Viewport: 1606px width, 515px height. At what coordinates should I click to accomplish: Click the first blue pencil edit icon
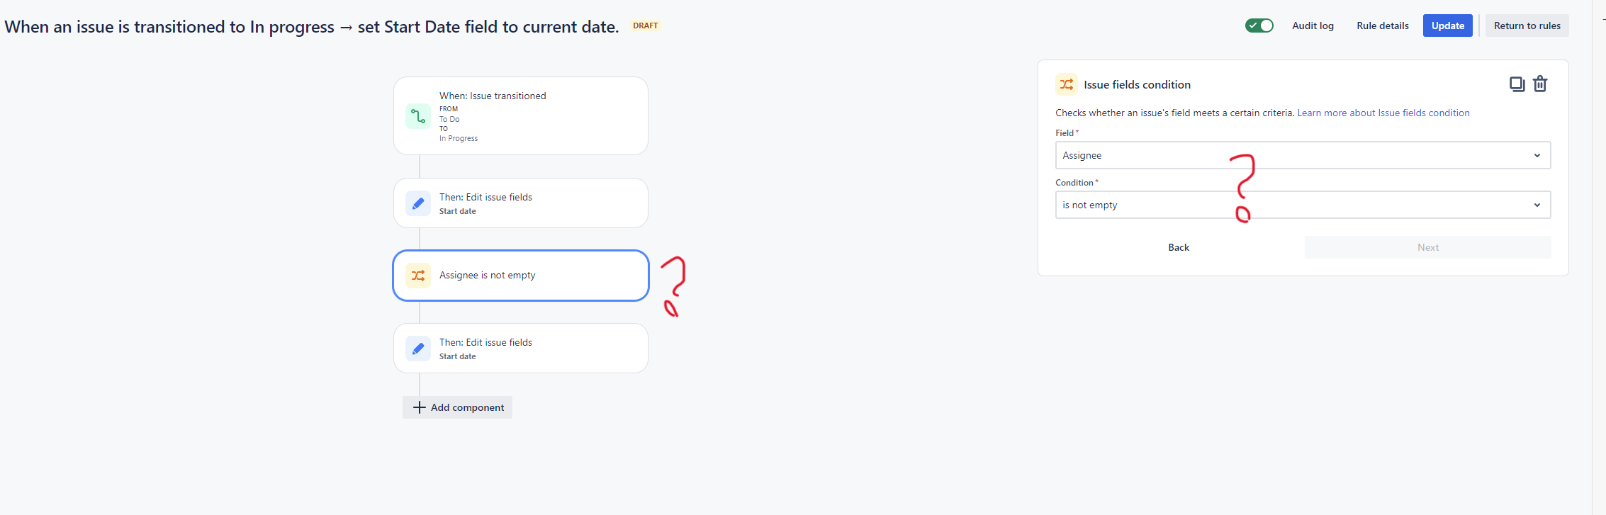(x=418, y=203)
